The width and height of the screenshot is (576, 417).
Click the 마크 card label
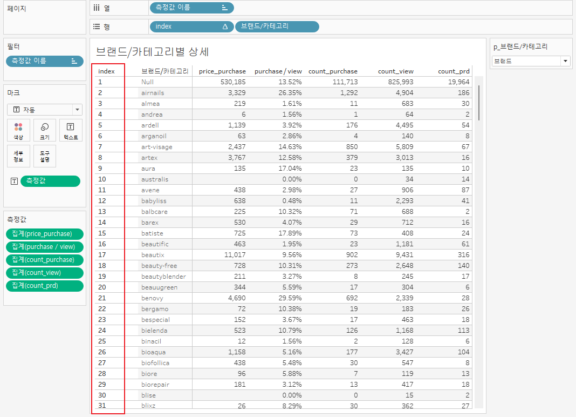tap(13, 93)
